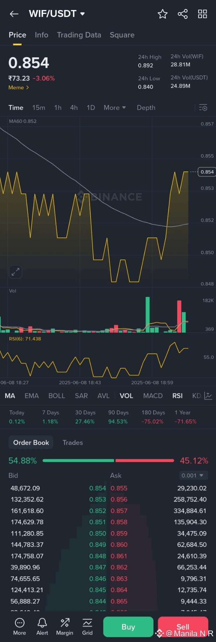This screenshot has width=216, height=642.
Task: Toggle EMA indicator
Action: 32,396
